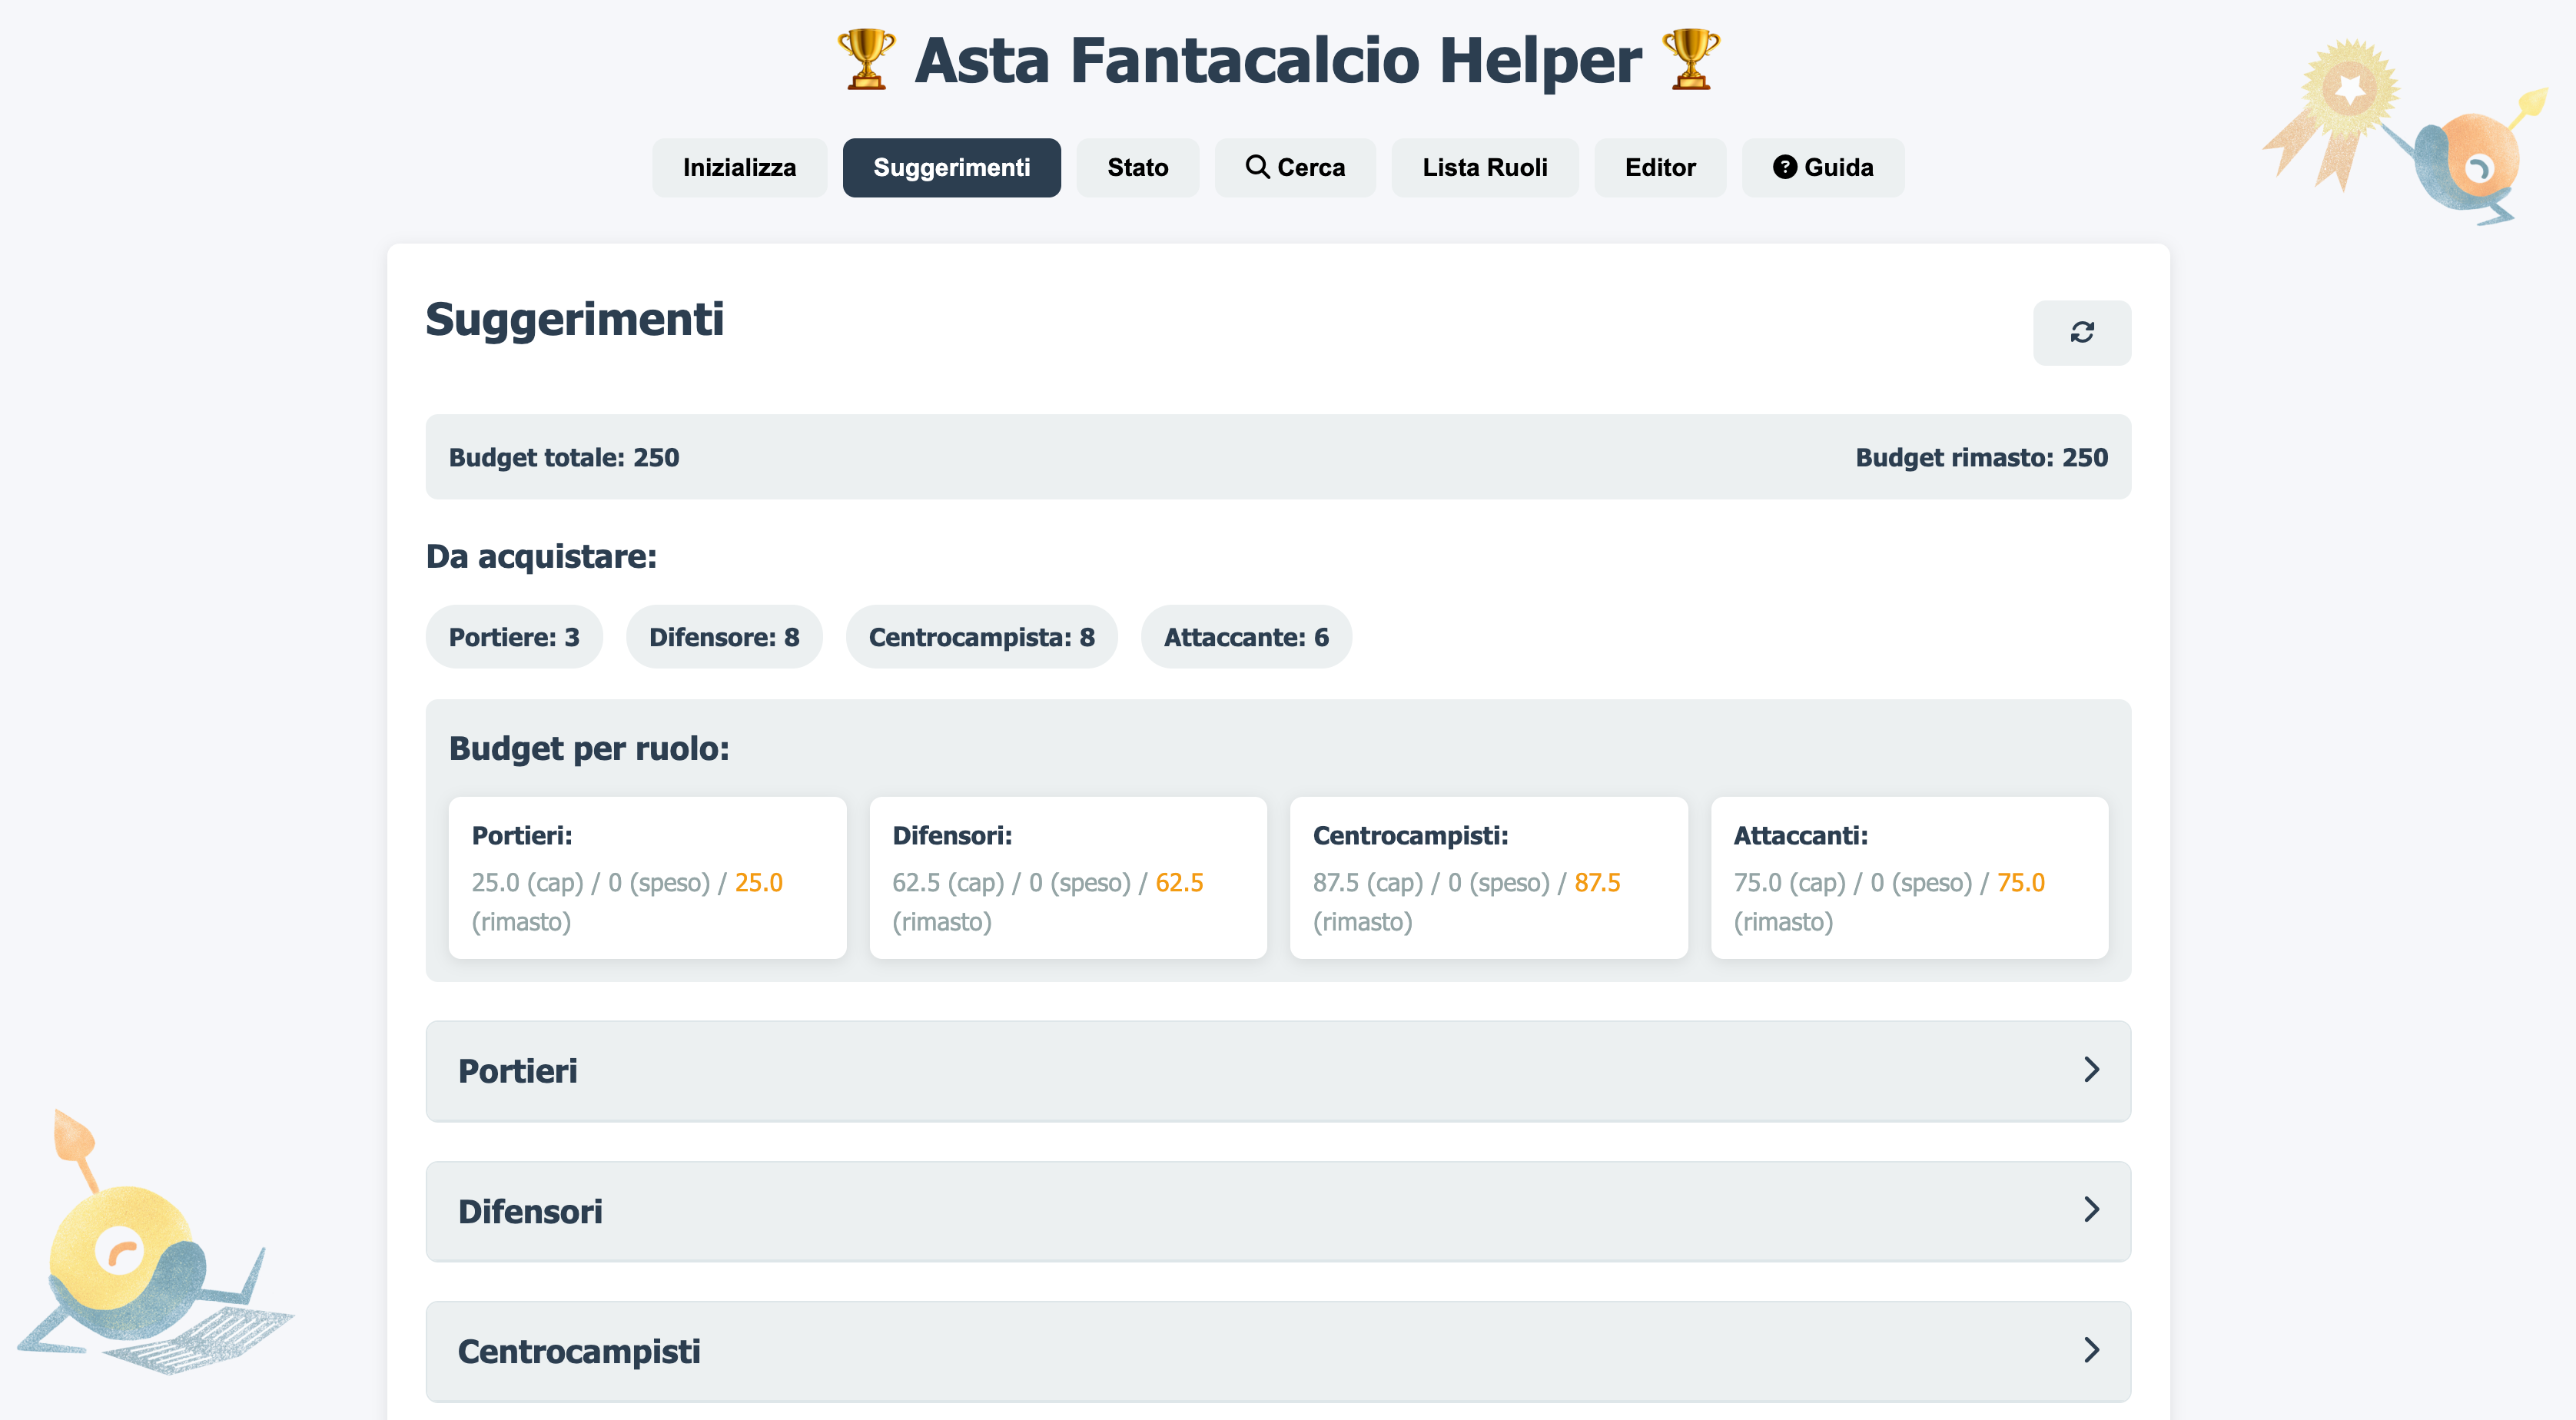Select the Suggerimenti tab
This screenshot has height=1420, width=2576.
point(951,167)
